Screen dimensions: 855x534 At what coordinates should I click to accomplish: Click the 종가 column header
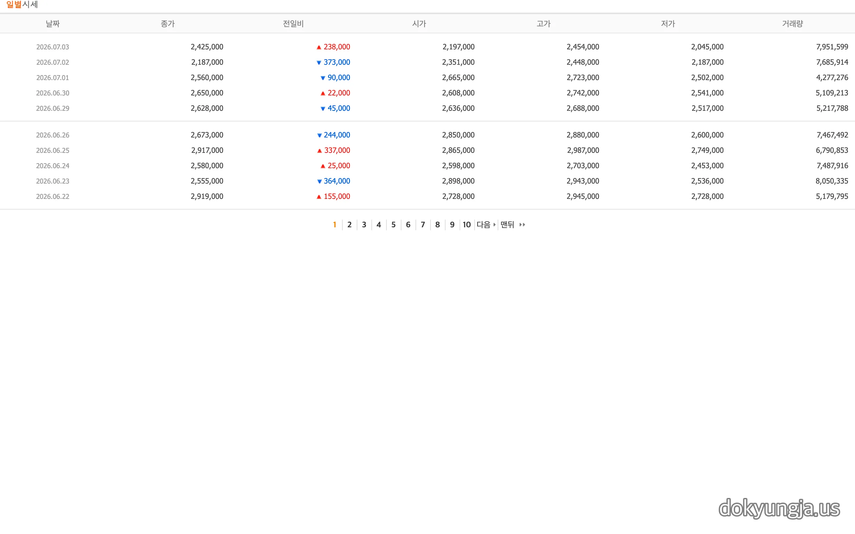(167, 24)
